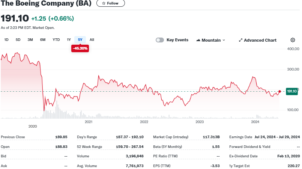Click the +1.25 (+0.66%) change value
Viewport: 302px width, 169px height.
(53, 18)
